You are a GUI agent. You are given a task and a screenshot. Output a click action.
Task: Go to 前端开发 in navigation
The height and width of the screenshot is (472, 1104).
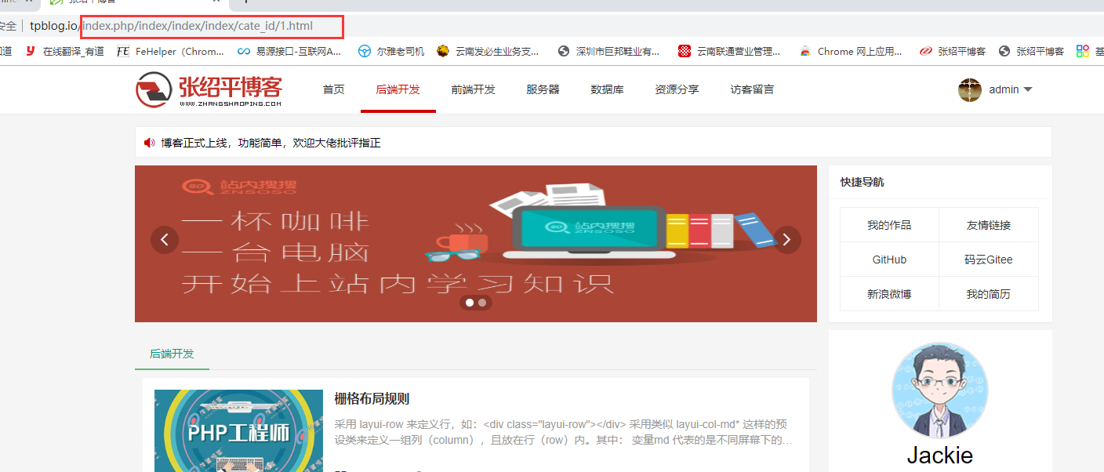click(474, 89)
